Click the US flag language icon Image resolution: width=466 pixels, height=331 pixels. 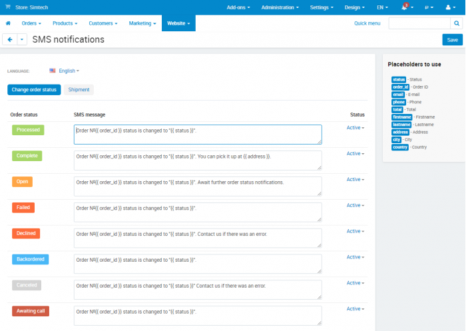coord(53,71)
